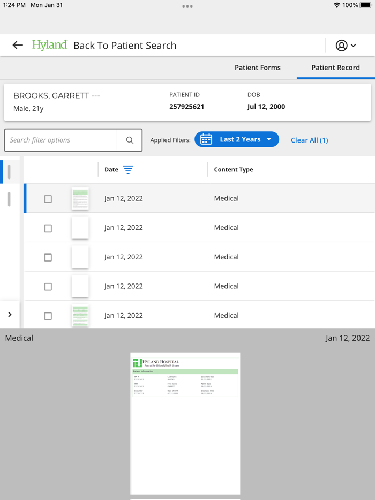Click the Content Type column header
This screenshot has width=375, height=500.
(234, 170)
